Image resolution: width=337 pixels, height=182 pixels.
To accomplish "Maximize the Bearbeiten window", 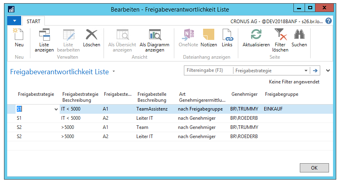I will pyautogui.click(x=310, y=8).
